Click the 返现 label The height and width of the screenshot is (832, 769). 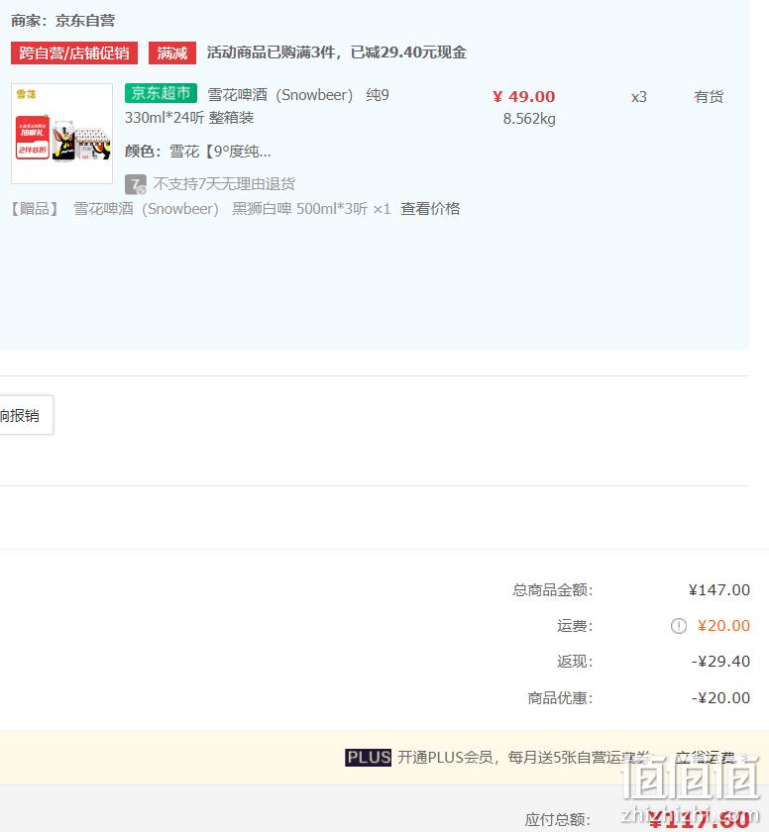[x=574, y=662]
